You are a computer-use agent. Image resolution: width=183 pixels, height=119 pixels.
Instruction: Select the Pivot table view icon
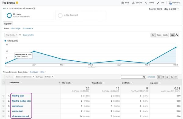pos(176,77)
